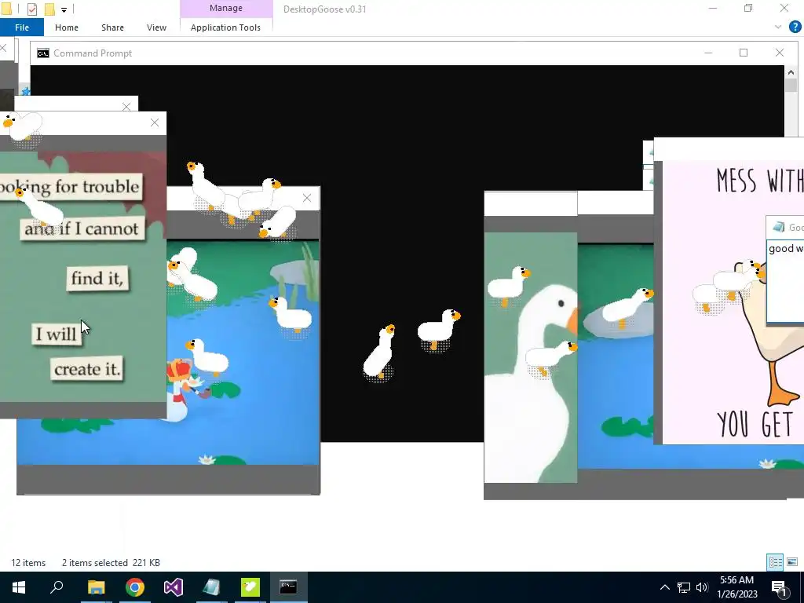The width and height of the screenshot is (804, 603).
Task: Switch to the Home ribbon tab
Action: point(67,27)
